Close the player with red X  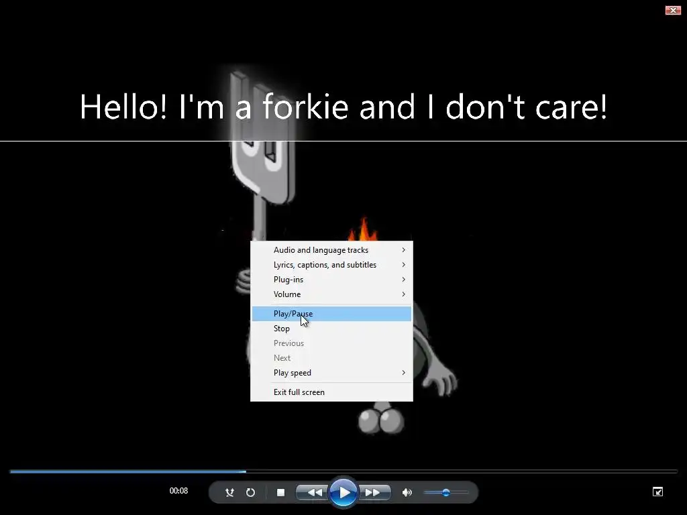click(672, 10)
